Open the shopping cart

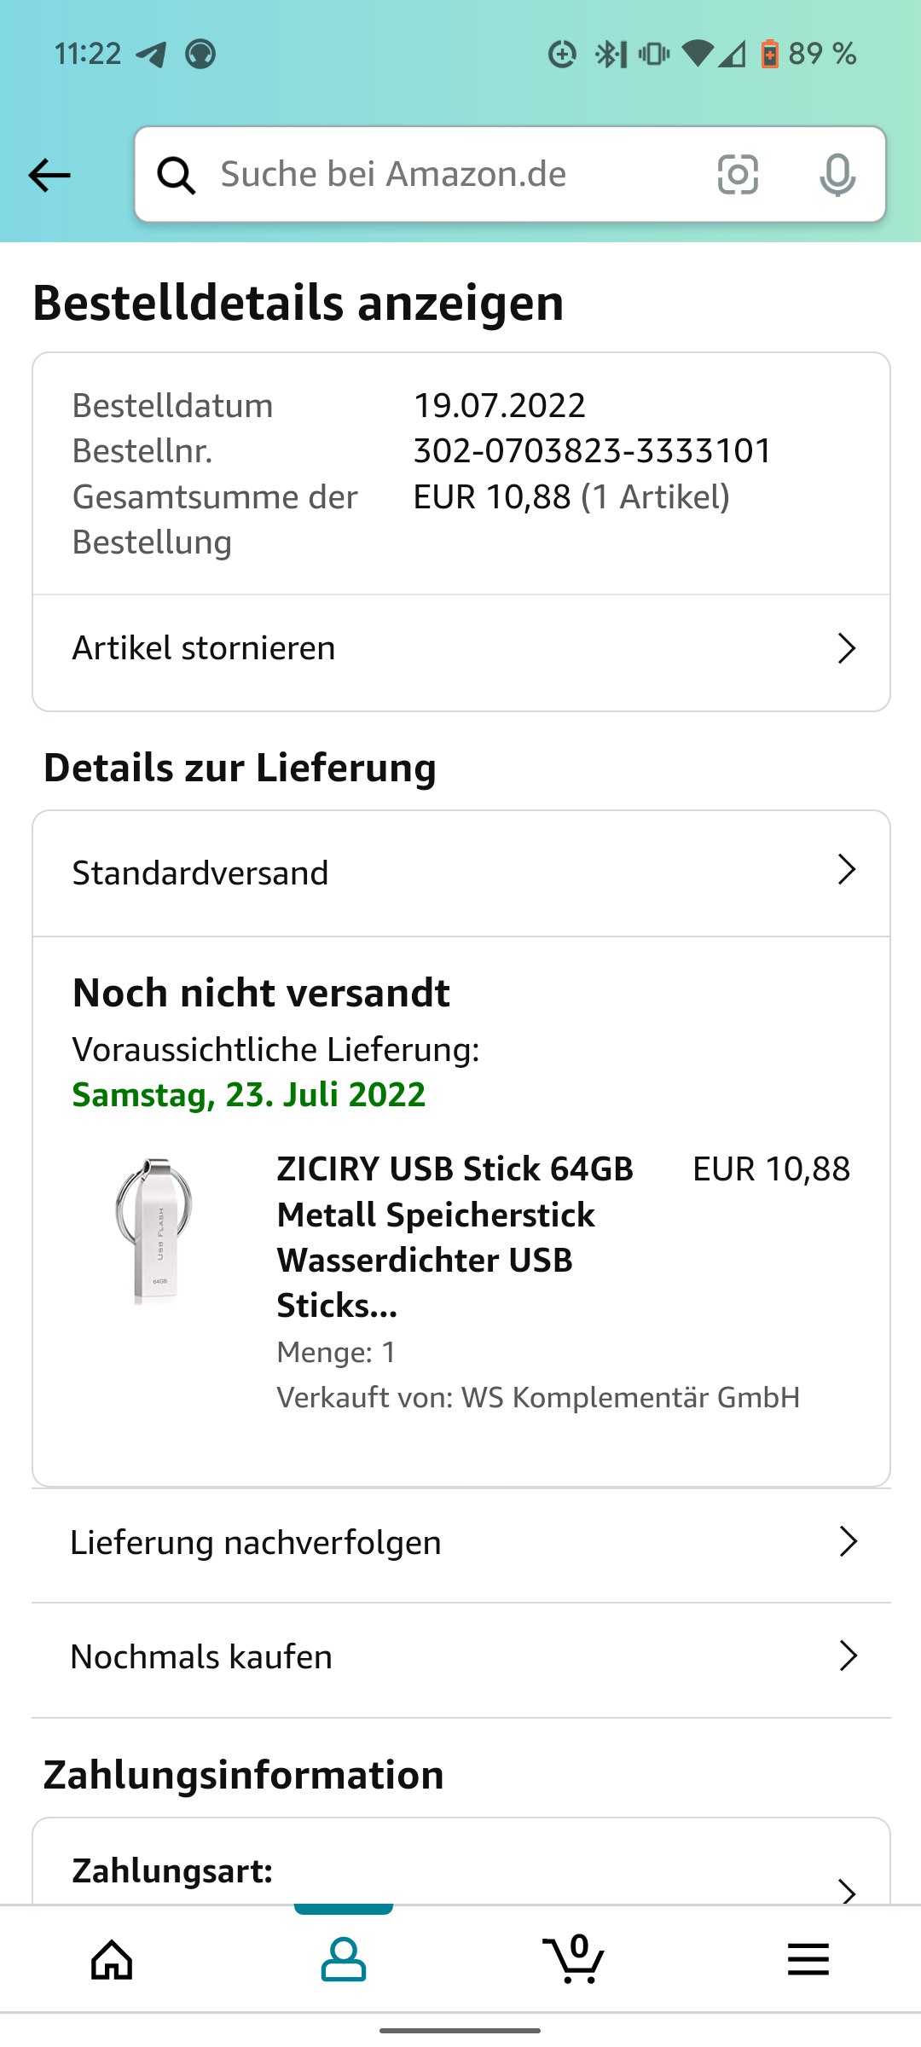[574, 1959]
